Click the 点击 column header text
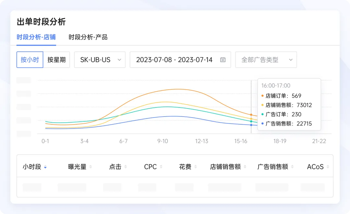The height and width of the screenshot is (214, 350). (115, 167)
